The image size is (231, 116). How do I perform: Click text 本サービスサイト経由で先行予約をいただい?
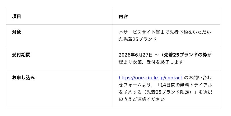click(x=165, y=32)
